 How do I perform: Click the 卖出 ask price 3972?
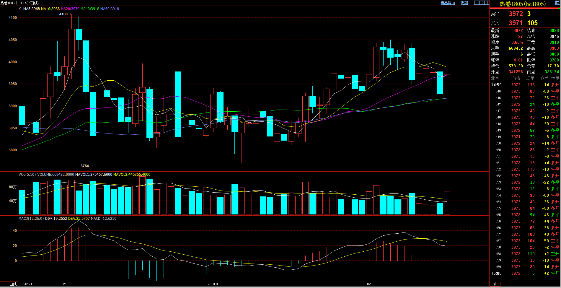pos(516,14)
